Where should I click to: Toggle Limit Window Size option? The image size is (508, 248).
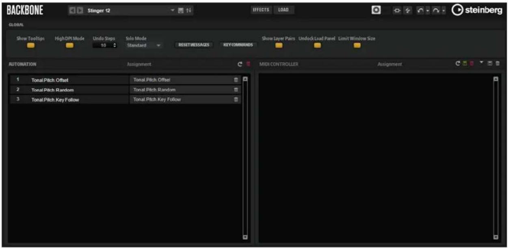point(357,45)
